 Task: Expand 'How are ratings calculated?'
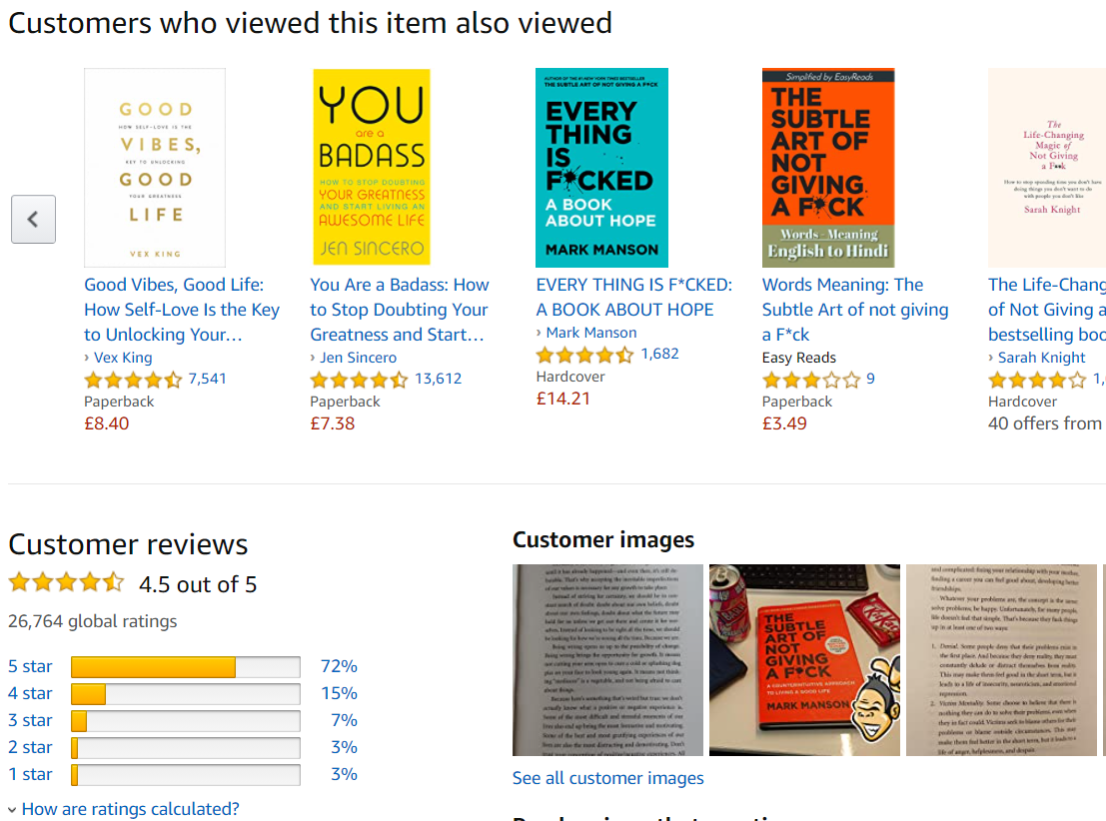tap(131, 808)
